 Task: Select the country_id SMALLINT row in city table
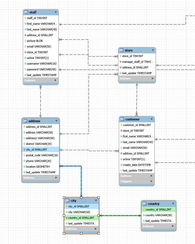tap(81, 218)
